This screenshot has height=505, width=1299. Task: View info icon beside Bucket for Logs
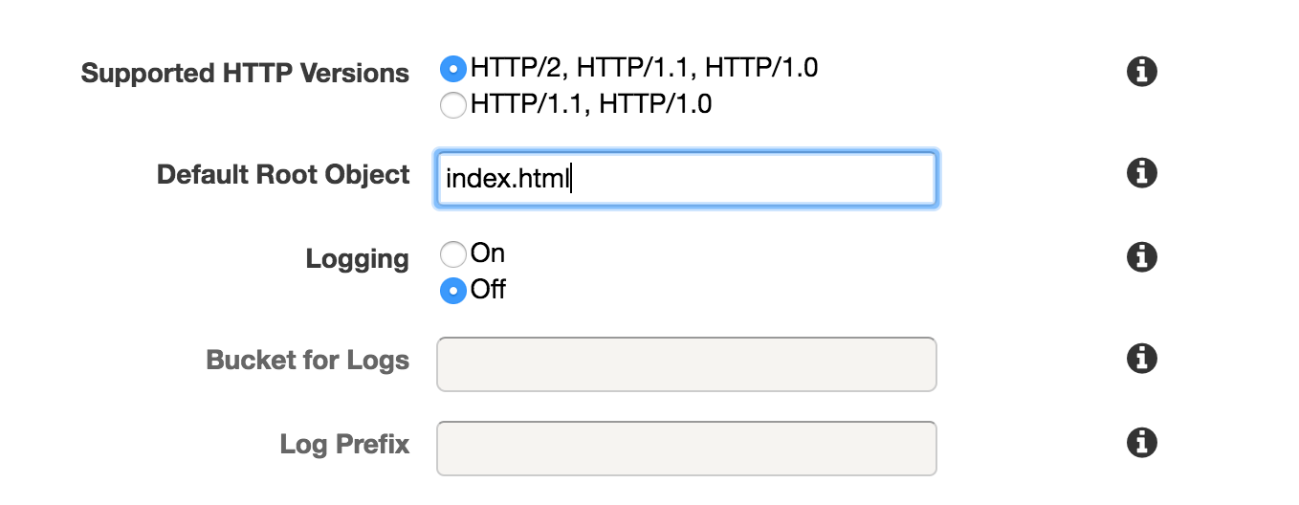(1141, 359)
